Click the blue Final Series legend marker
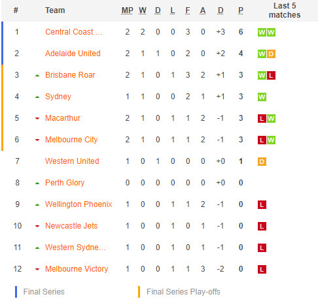 16,292
